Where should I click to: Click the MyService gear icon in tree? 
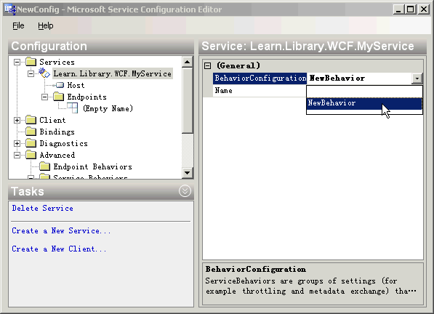click(44, 73)
